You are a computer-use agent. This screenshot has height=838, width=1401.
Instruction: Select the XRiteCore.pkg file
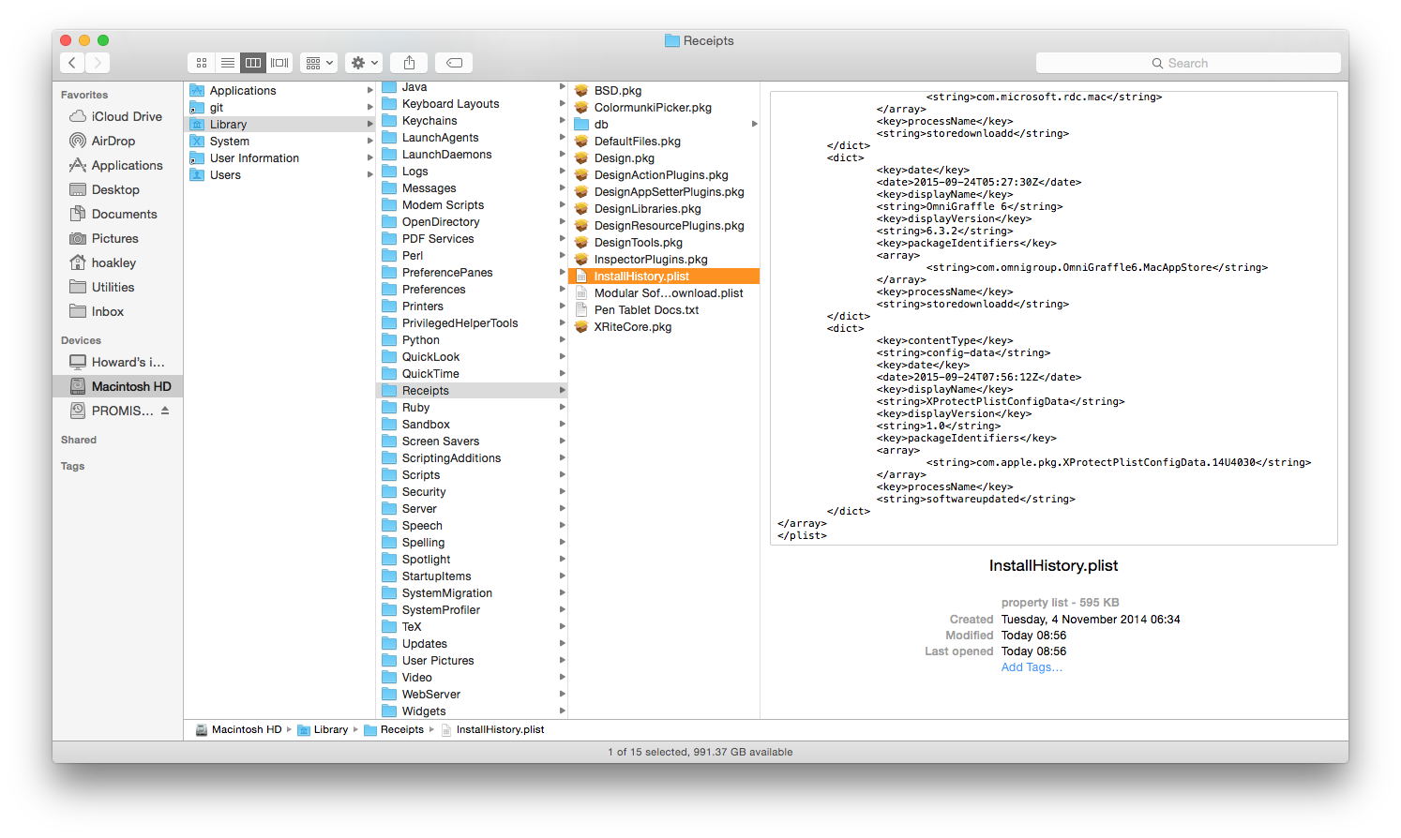click(632, 327)
